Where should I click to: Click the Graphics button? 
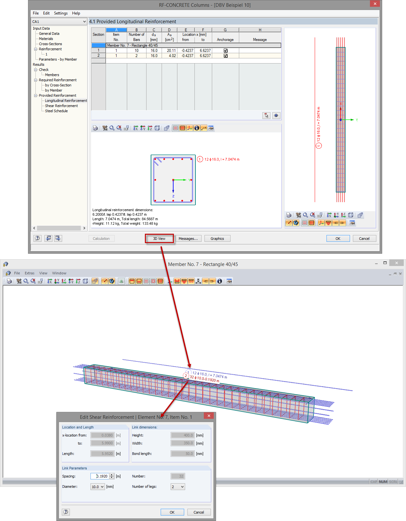tap(217, 239)
